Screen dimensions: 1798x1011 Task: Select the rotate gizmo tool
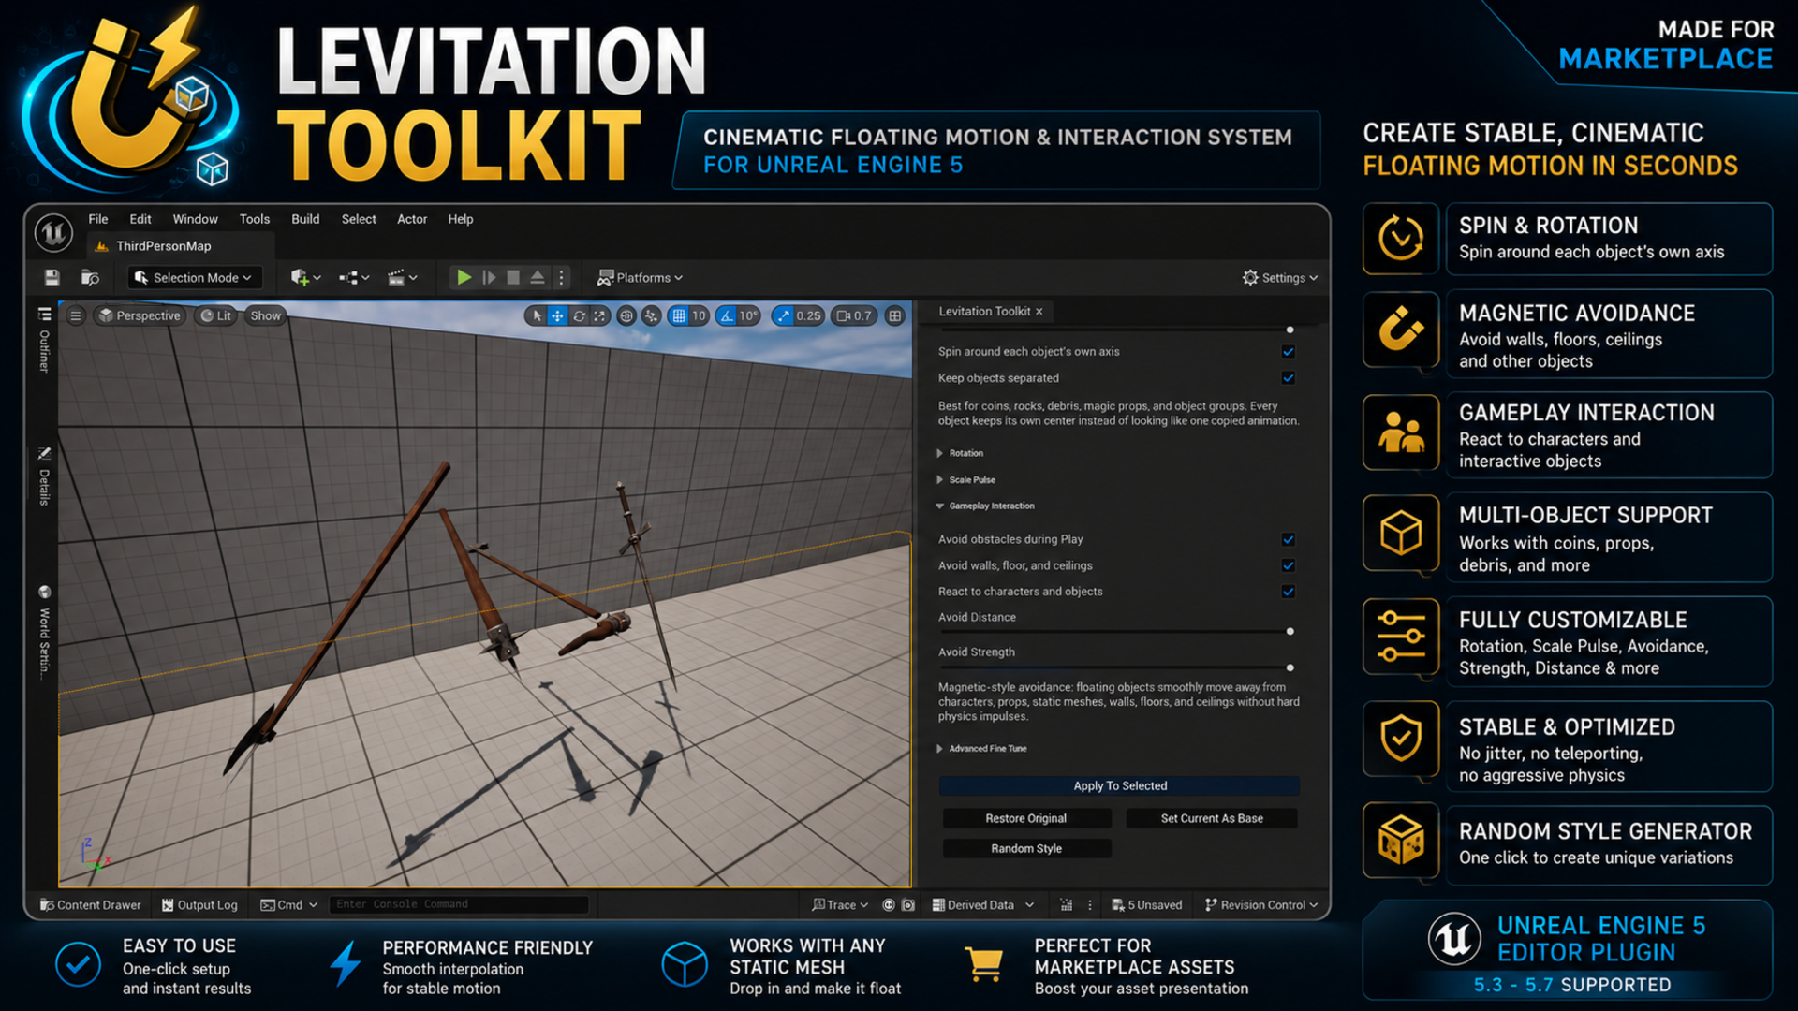tap(579, 315)
